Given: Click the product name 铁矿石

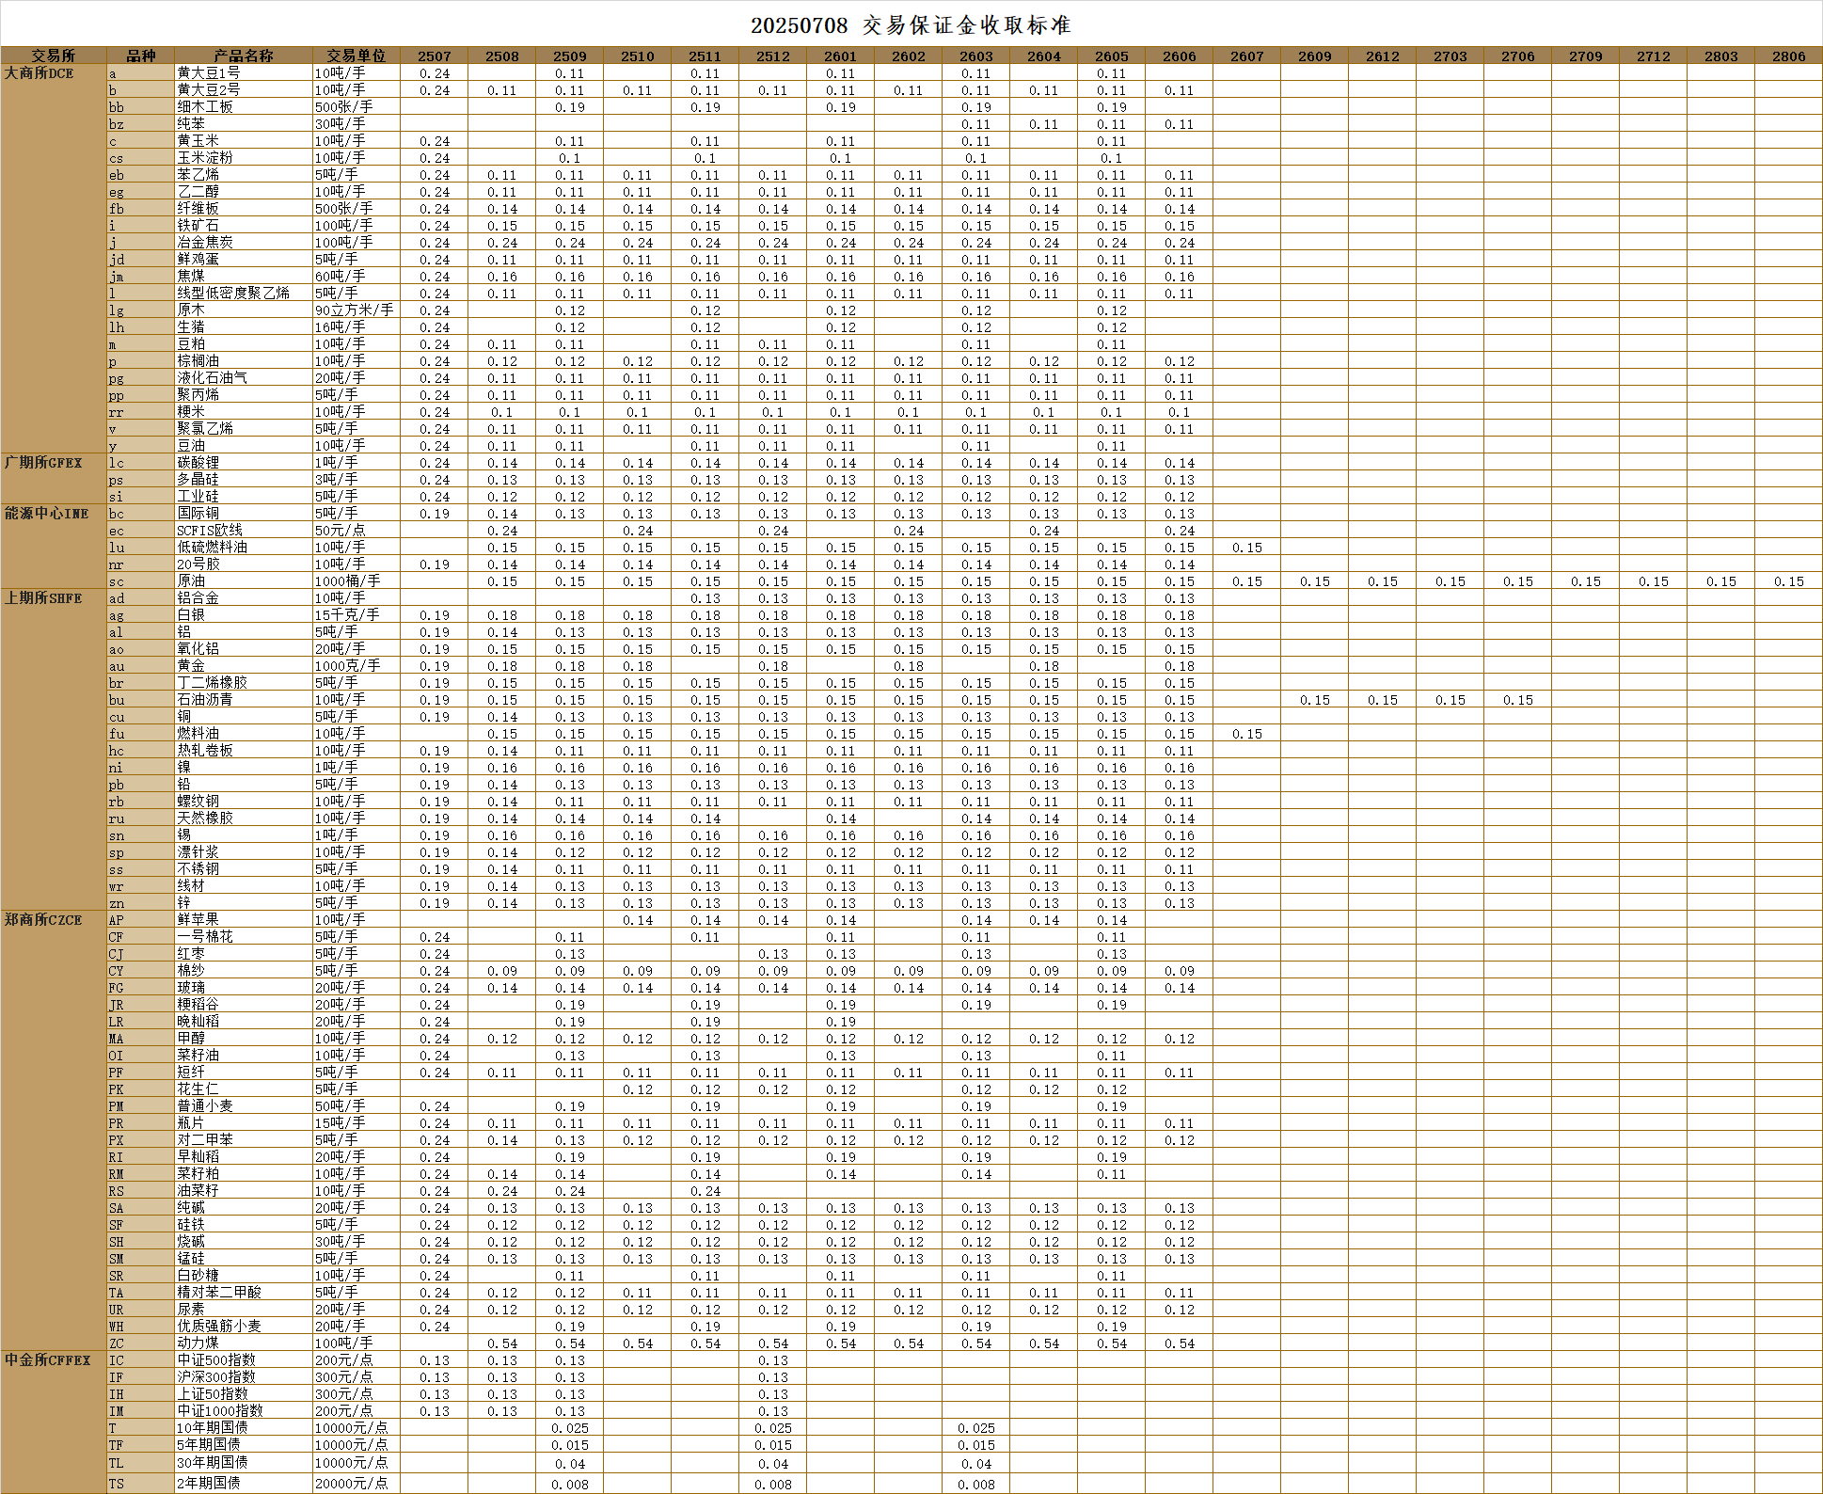Looking at the screenshot, I should 198,226.
